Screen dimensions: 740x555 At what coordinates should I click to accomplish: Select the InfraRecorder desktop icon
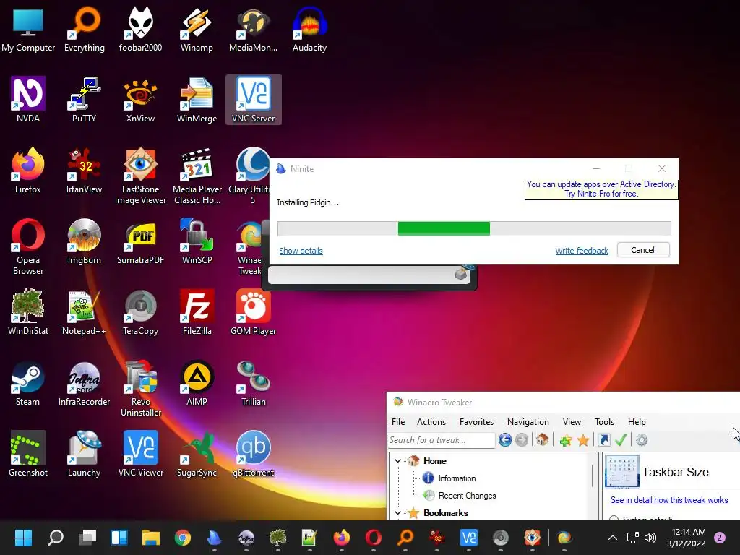pyautogui.click(x=85, y=383)
